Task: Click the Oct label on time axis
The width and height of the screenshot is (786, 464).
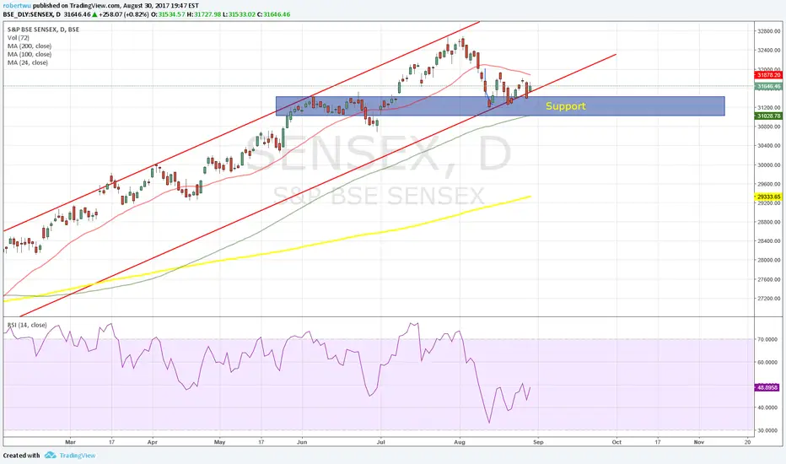Action: (x=616, y=442)
